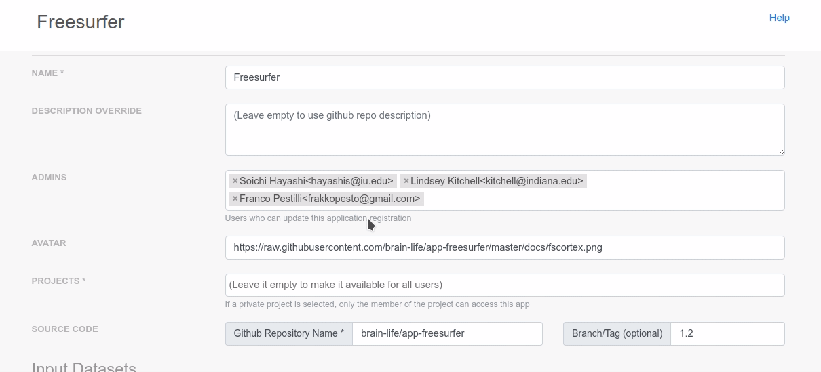This screenshot has width=821, height=372.
Task: Grab the description textarea resize handle
Action: coord(781,152)
